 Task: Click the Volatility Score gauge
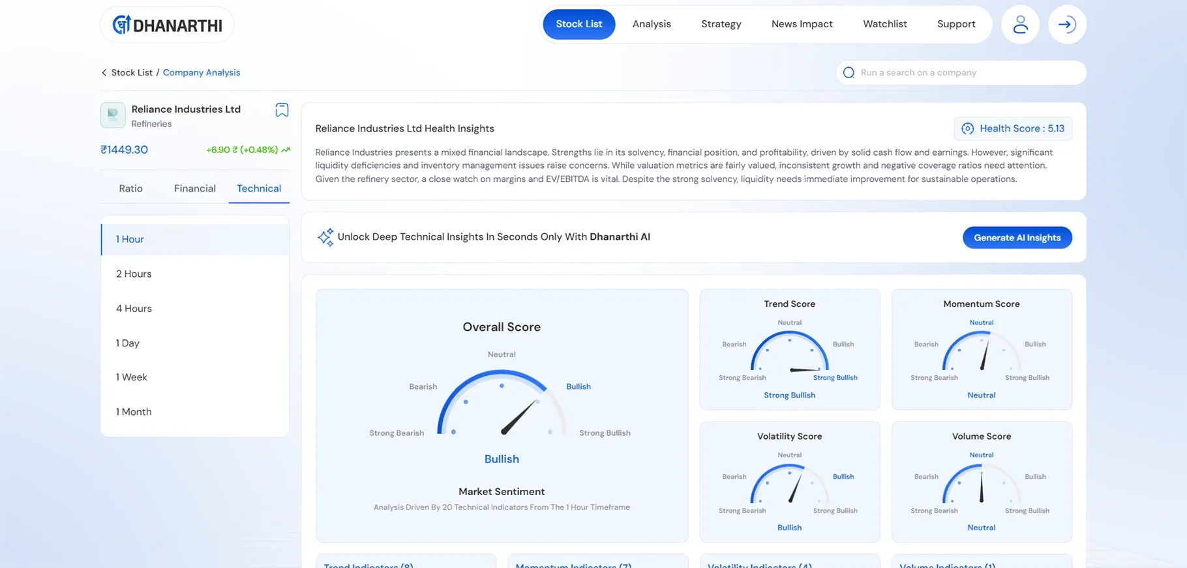[x=789, y=484]
